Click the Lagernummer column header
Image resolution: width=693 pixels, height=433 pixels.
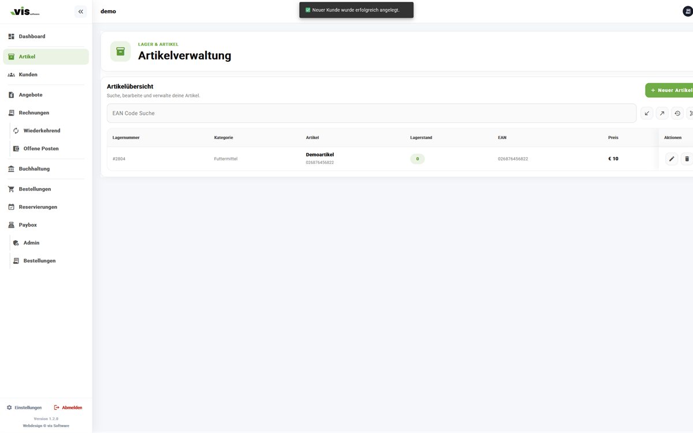(126, 137)
